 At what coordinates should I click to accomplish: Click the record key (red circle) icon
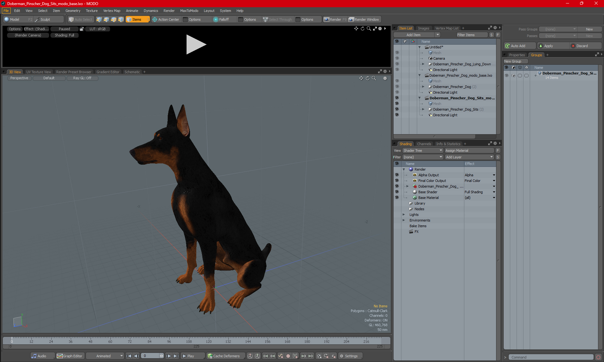click(x=288, y=356)
